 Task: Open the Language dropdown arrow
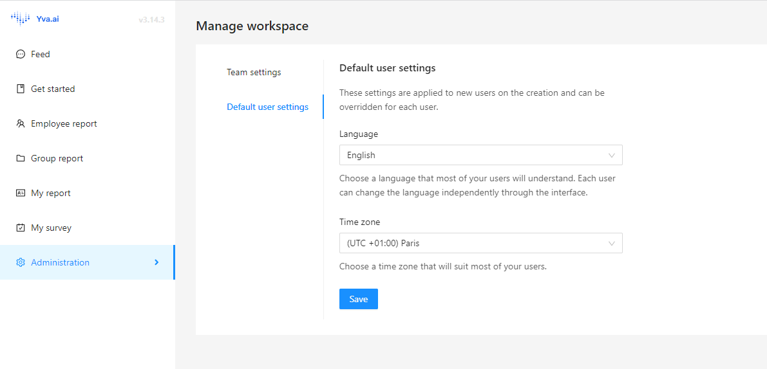tap(611, 155)
